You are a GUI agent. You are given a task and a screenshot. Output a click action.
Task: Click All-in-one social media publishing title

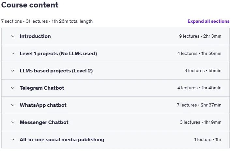tap(62, 140)
